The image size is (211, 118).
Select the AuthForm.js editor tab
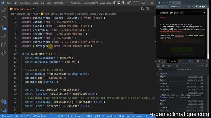pyautogui.click(x=22, y=9)
